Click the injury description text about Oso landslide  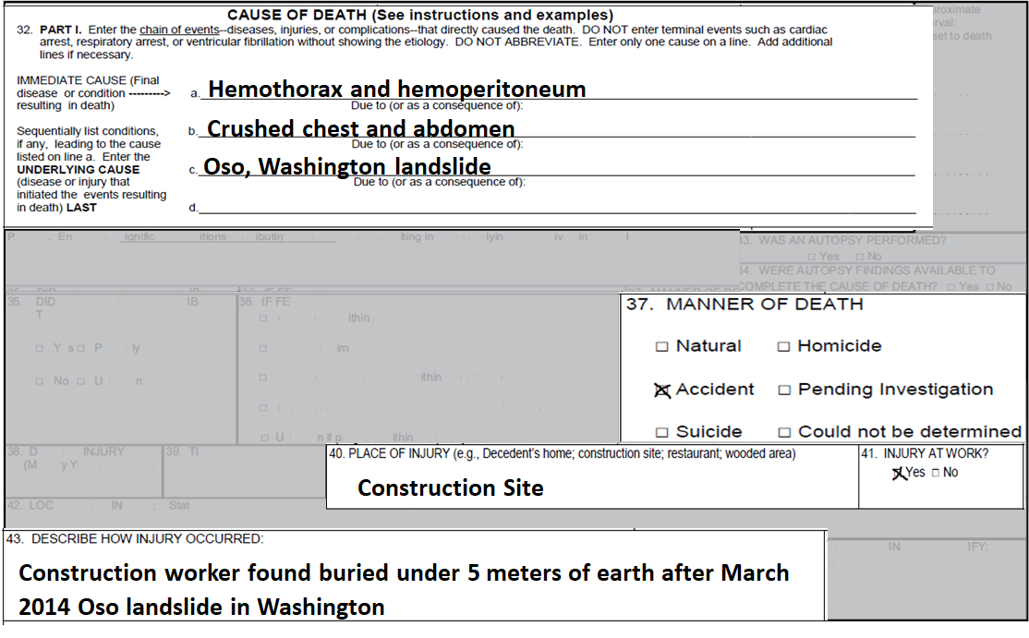[x=404, y=589]
